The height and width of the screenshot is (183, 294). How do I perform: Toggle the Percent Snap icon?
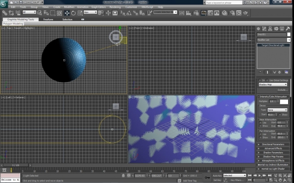[135, 13]
